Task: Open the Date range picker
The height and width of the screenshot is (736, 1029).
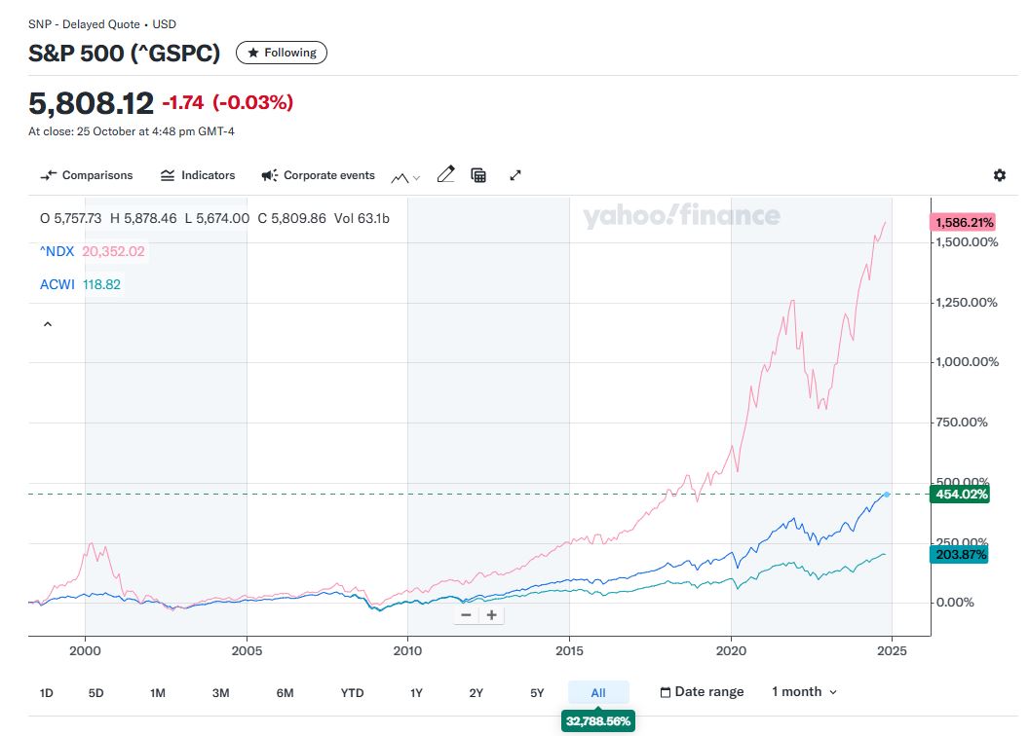Action: 702,692
